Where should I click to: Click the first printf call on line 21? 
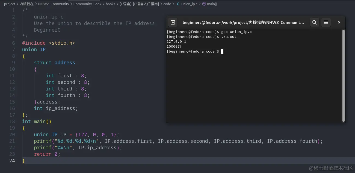pos(178,141)
